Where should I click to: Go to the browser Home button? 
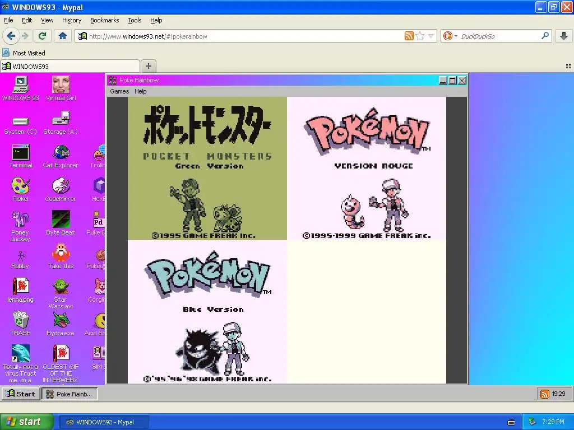click(x=63, y=36)
